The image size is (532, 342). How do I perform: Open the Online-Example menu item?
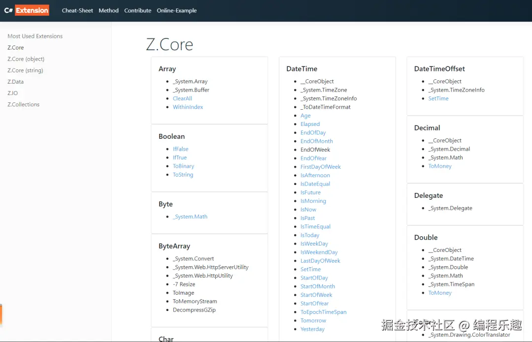[x=177, y=10]
